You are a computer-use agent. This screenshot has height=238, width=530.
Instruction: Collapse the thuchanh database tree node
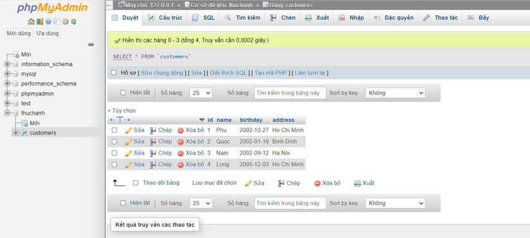coord(7,113)
